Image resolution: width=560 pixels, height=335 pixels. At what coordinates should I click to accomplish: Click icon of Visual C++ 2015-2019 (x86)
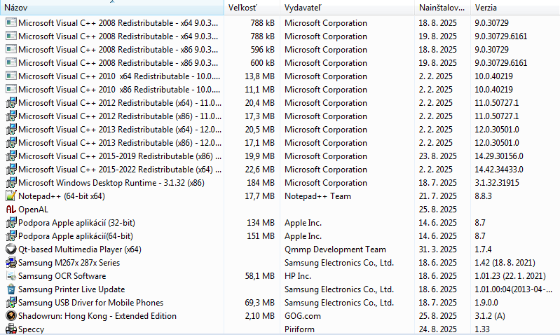[x=11, y=156]
